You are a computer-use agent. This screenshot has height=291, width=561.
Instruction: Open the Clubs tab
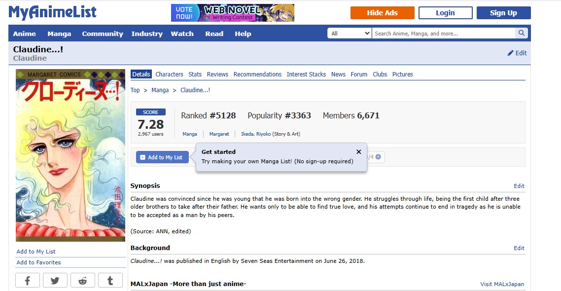click(x=380, y=74)
